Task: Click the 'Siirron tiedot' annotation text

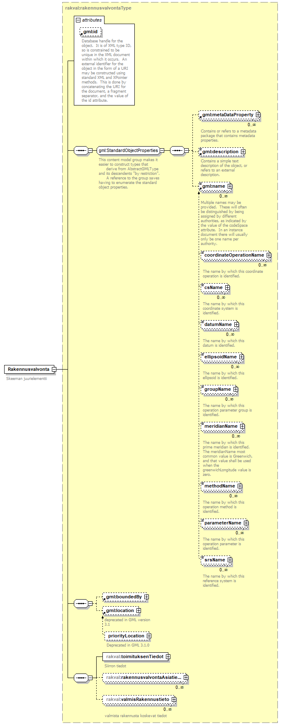Action: pos(115,666)
